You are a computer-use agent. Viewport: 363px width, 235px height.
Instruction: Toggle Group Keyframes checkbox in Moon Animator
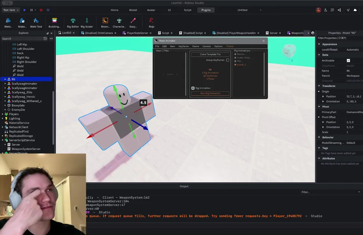(x=227, y=60)
